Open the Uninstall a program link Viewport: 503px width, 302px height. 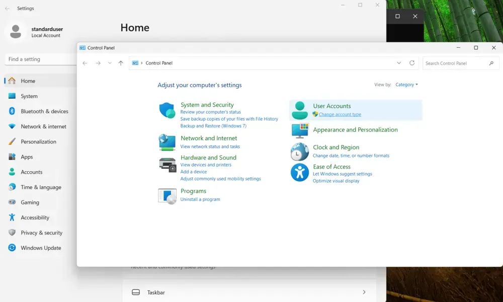pyautogui.click(x=200, y=199)
